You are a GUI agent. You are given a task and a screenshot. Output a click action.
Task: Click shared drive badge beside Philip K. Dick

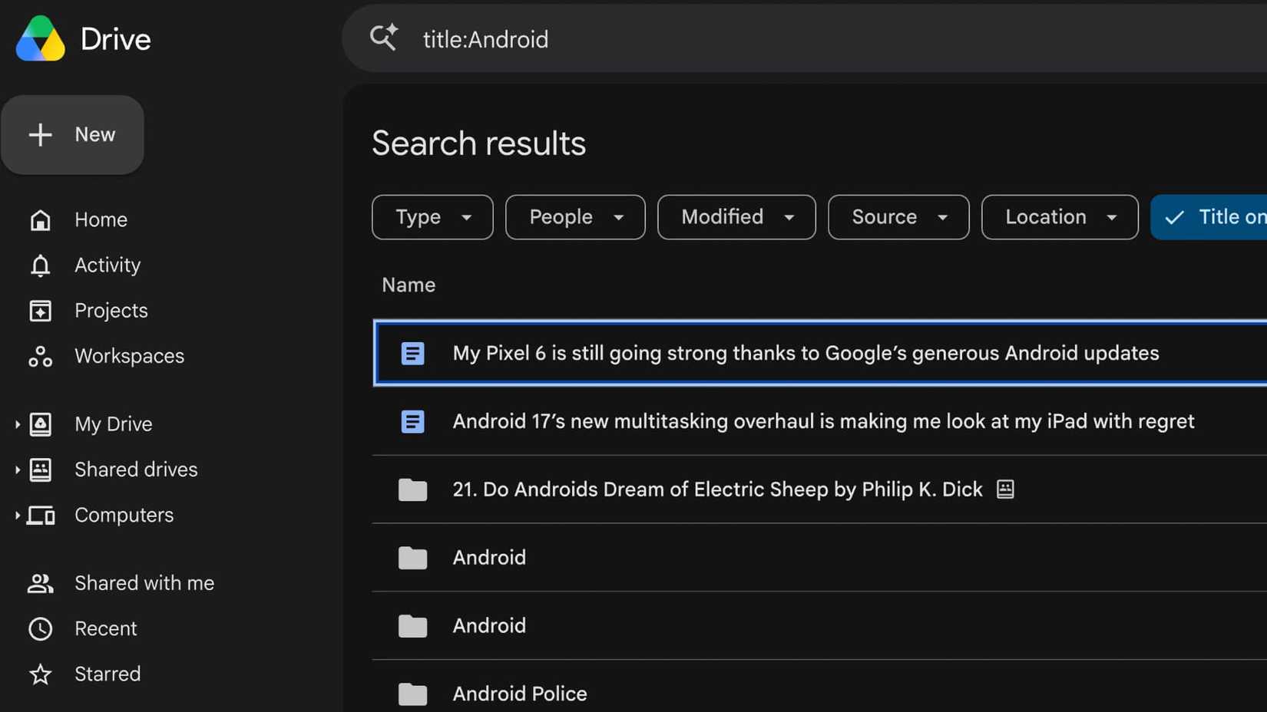point(1005,489)
